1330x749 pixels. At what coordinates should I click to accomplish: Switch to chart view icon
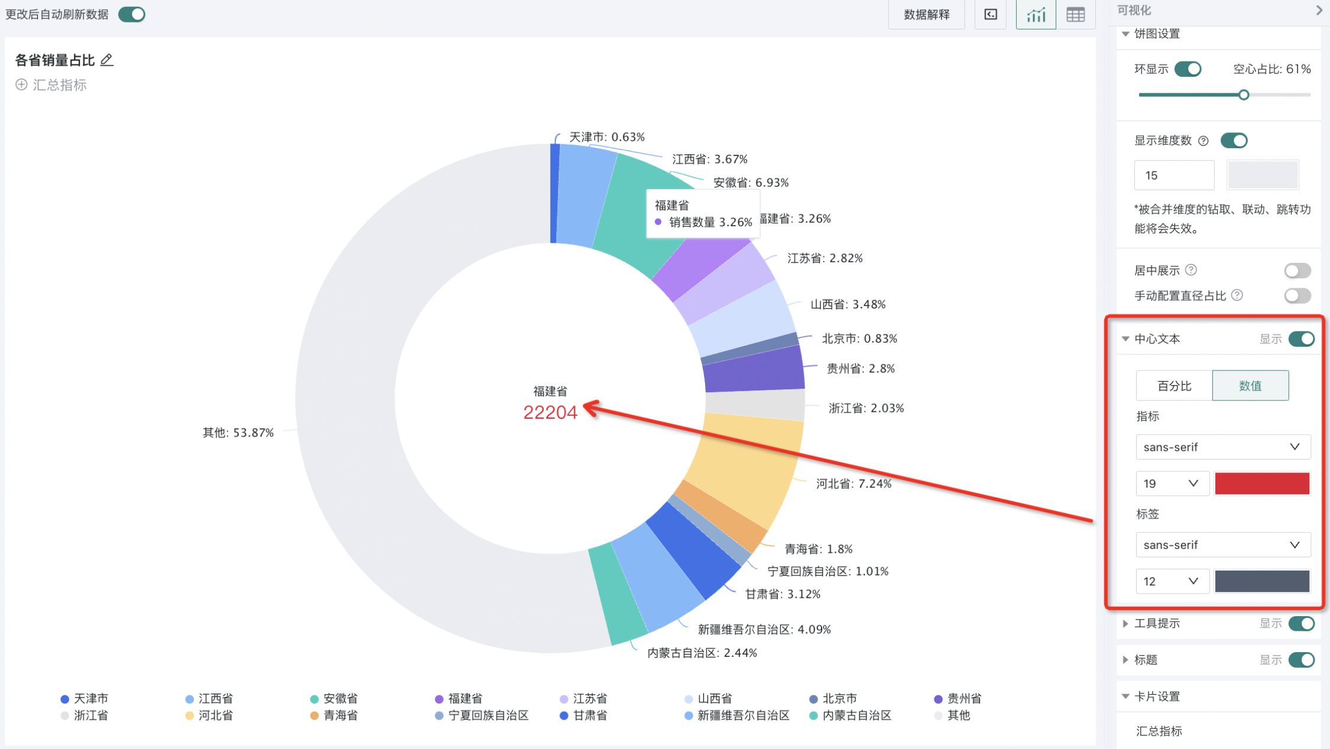[x=1035, y=15]
